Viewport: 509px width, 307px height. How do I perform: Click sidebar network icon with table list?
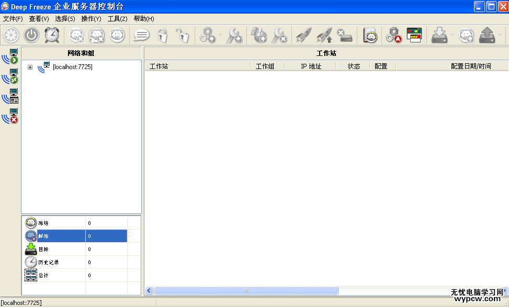pyautogui.click(x=10, y=96)
